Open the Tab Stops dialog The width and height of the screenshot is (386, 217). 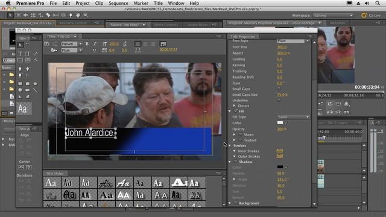pos(138,50)
